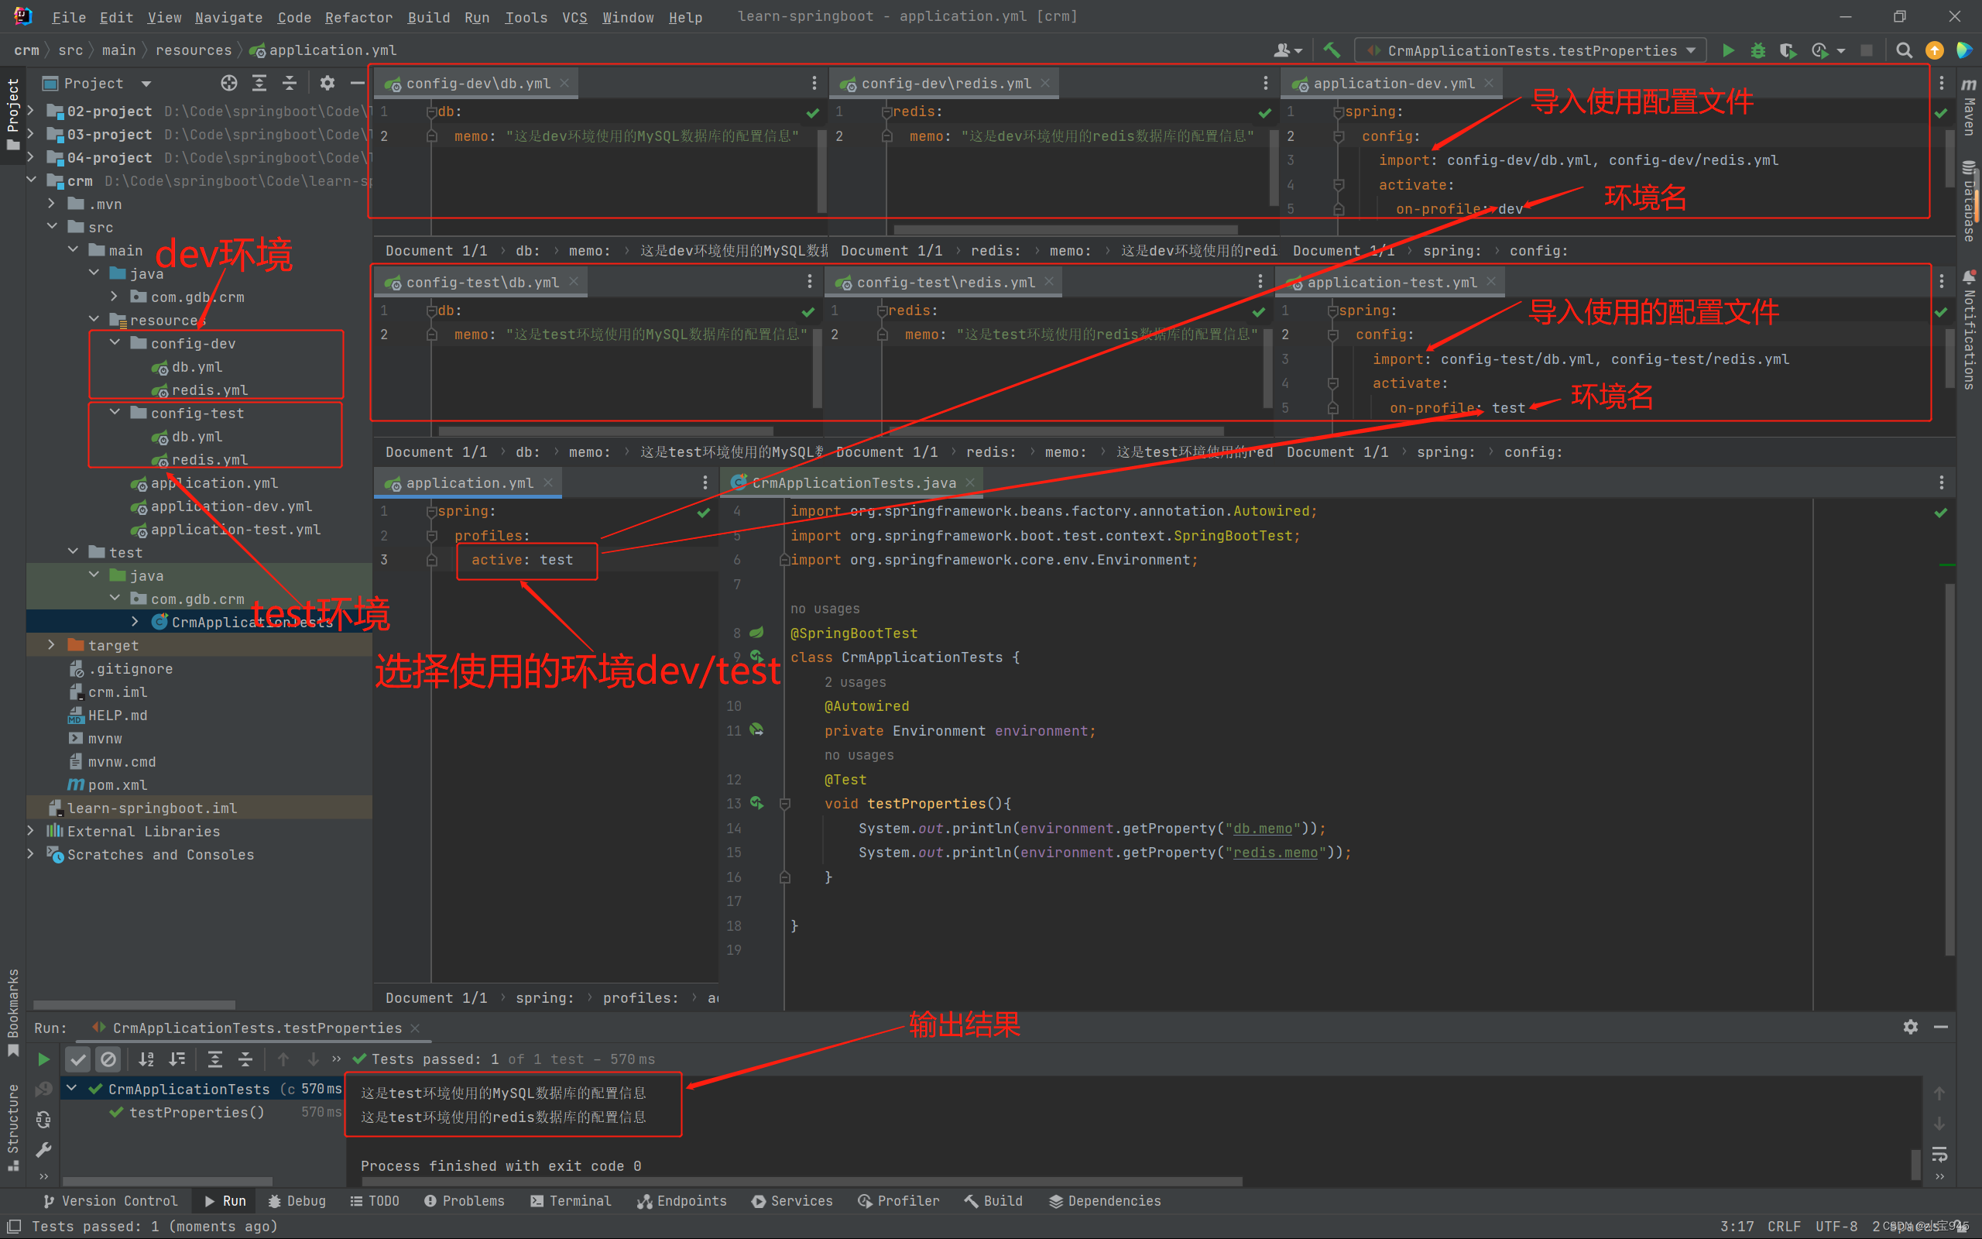Open Run panel wrench settings icon
Viewport: 1982px width, 1239px height.
point(43,1150)
